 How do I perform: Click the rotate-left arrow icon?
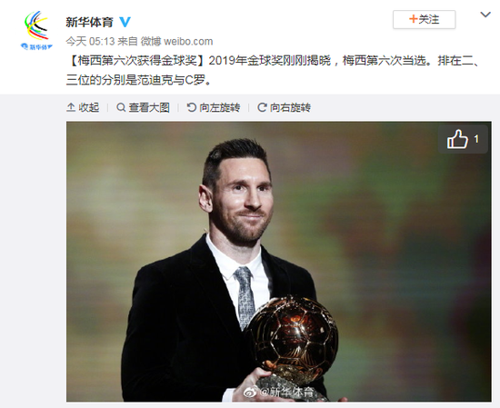point(191,107)
